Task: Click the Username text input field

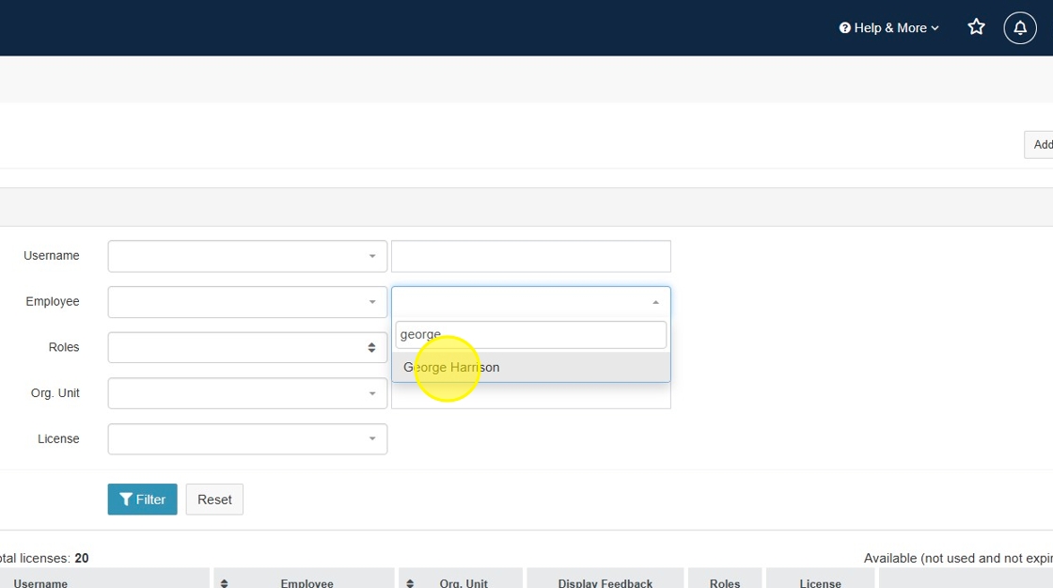Action: click(x=530, y=256)
